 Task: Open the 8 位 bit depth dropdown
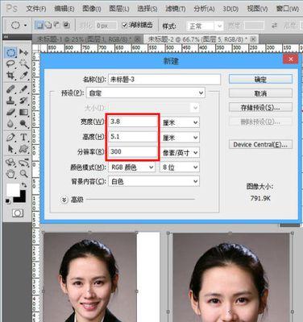180,167
